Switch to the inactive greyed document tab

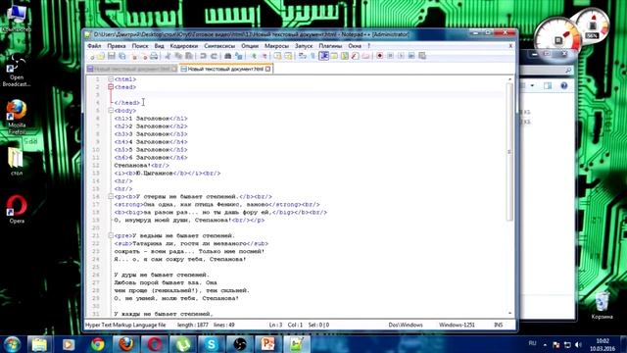pos(132,70)
